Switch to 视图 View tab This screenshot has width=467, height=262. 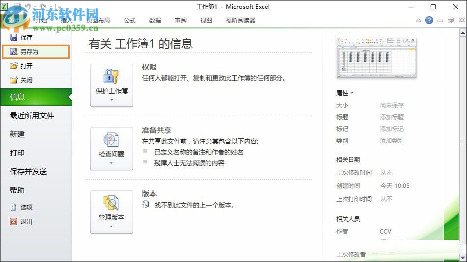tap(206, 20)
